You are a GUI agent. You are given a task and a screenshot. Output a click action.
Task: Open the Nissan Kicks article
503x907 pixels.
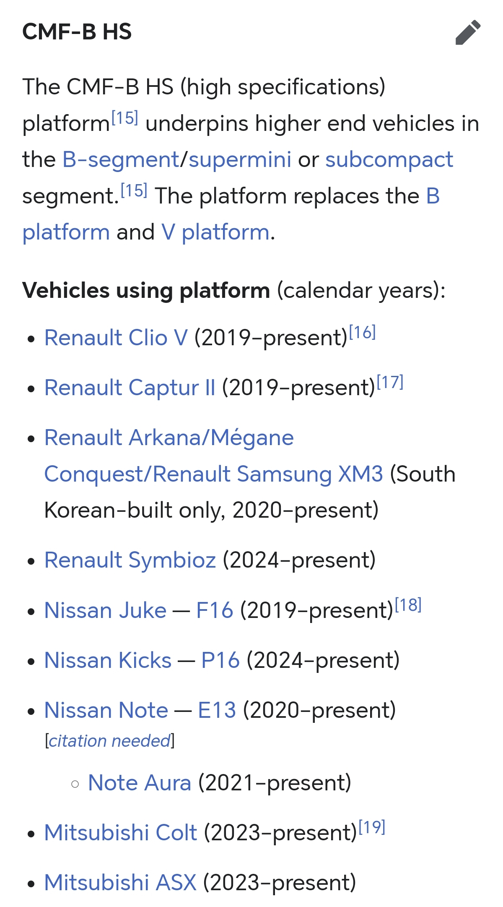(108, 660)
